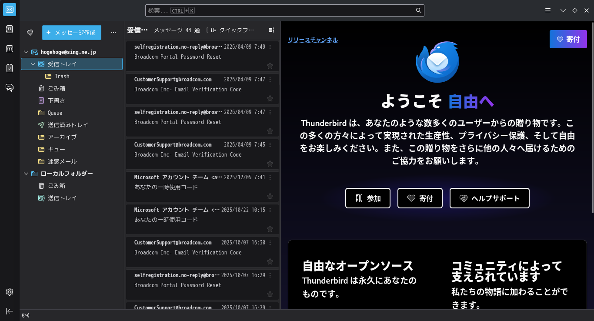This screenshot has height=321, width=594.
Task: Collapse the hogehoge@sing.ne.jp account tree
Action: 26,52
